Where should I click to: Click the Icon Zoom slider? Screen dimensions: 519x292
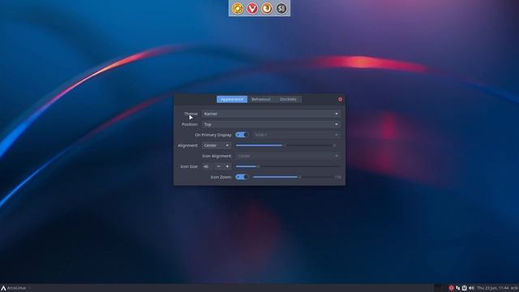[x=293, y=177]
